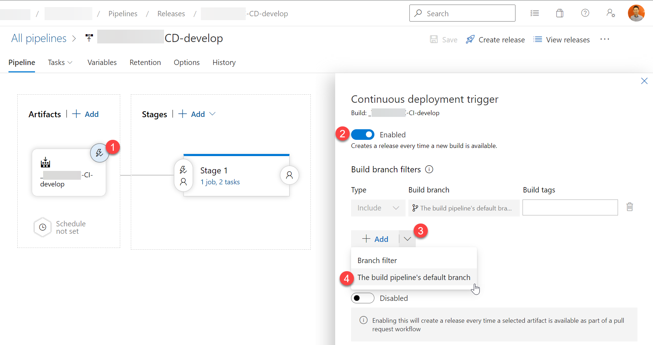Screen dimensions: 653x345
Task: Select the Stage 1 title
Action: [214, 171]
